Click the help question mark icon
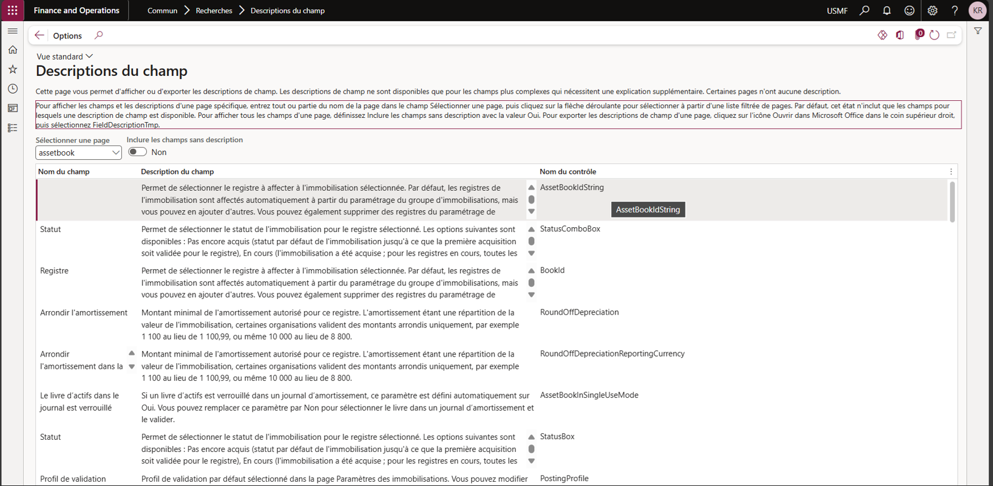The width and height of the screenshot is (993, 486). [955, 10]
